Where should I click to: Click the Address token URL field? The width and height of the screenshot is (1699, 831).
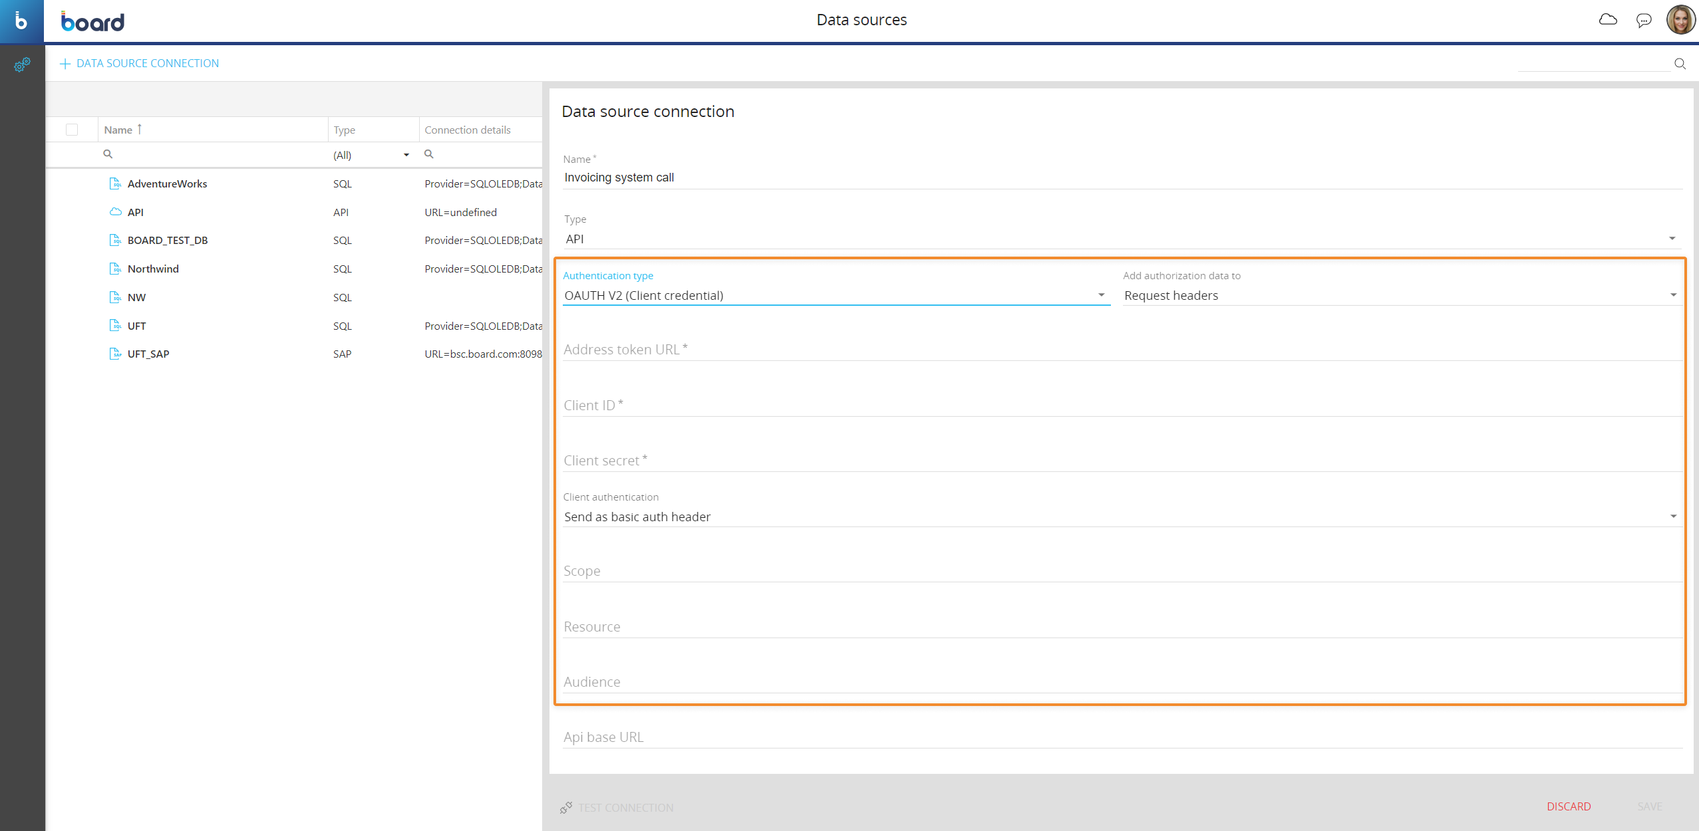point(1122,350)
